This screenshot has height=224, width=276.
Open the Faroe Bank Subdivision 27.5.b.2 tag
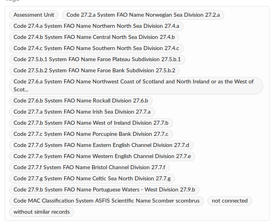coord(94,71)
